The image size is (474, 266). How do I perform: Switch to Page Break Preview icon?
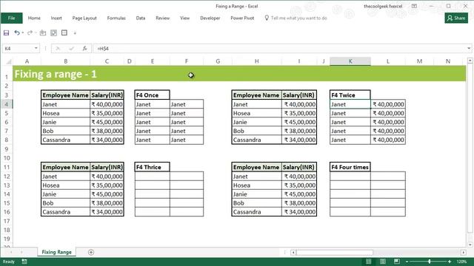[397, 262]
